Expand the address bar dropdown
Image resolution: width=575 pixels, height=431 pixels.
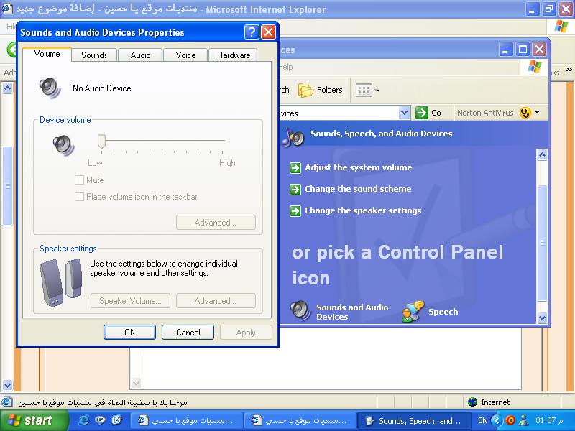pos(404,113)
